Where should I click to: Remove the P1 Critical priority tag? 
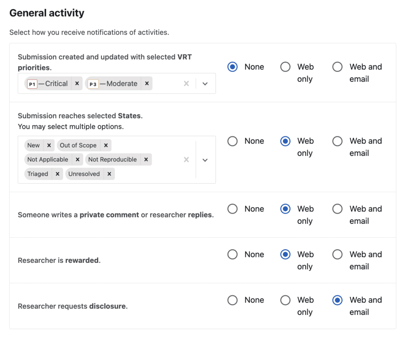pyautogui.click(x=77, y=84)
